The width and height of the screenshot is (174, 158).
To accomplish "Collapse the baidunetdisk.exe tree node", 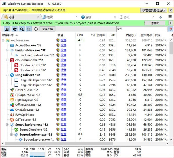I will pyautogui.click(x=8, y=50).
